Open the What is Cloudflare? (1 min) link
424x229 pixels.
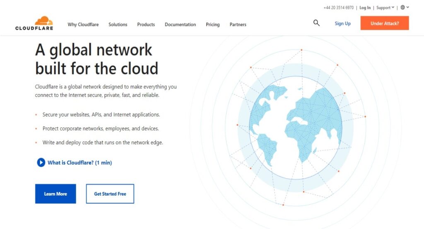pyautogui.click(x=80, y=163)
